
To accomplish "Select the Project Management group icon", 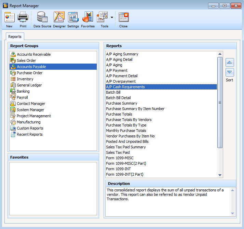I will point(13,116).
